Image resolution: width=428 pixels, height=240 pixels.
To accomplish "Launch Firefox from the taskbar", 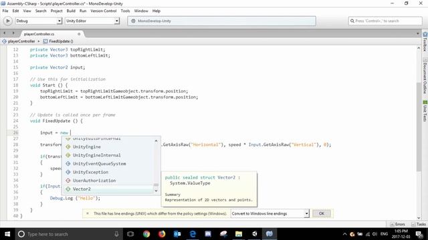I will [162, 234].
